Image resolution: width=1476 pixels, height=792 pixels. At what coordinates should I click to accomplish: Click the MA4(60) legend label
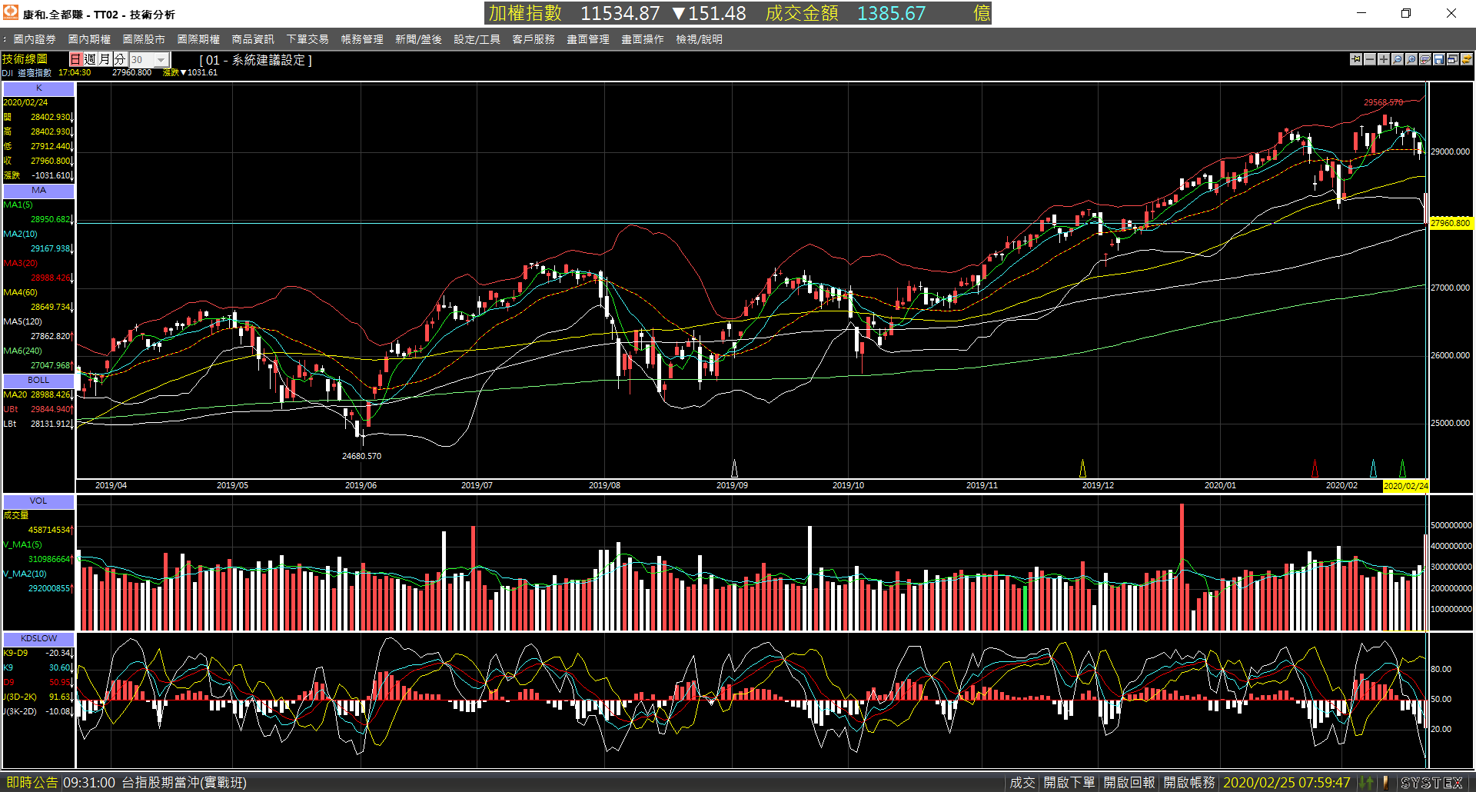(x=20, y=293)
